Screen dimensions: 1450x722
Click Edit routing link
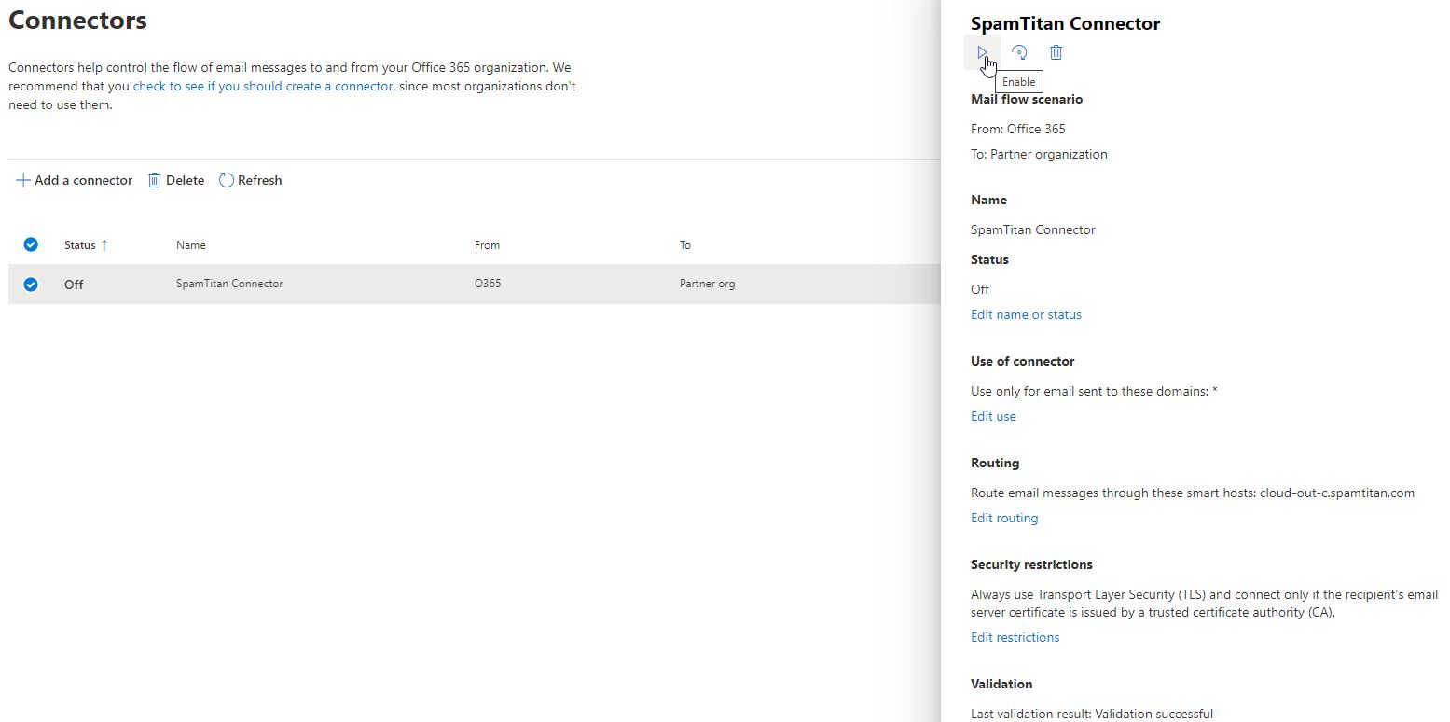click(x=1004, y=518)
